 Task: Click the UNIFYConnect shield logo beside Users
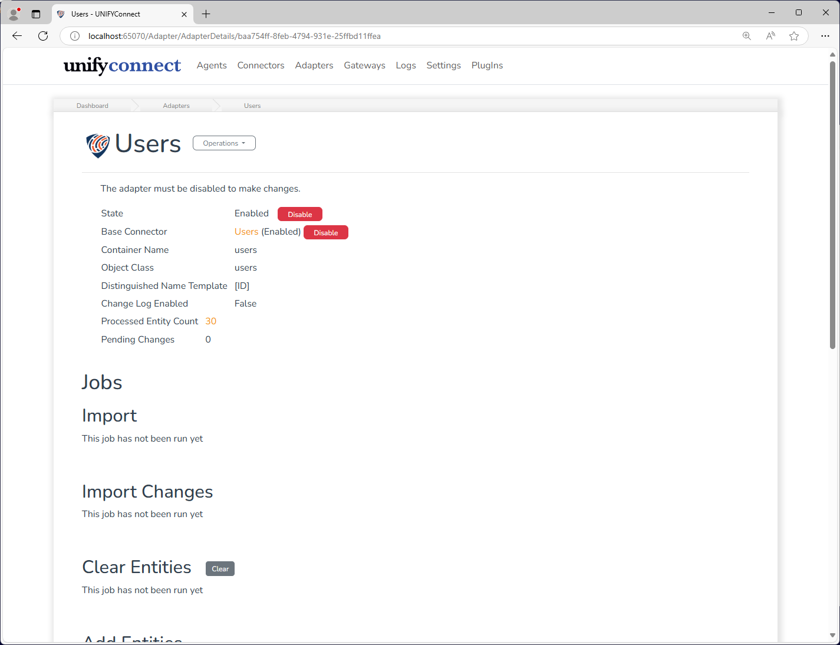click(98, 145)
